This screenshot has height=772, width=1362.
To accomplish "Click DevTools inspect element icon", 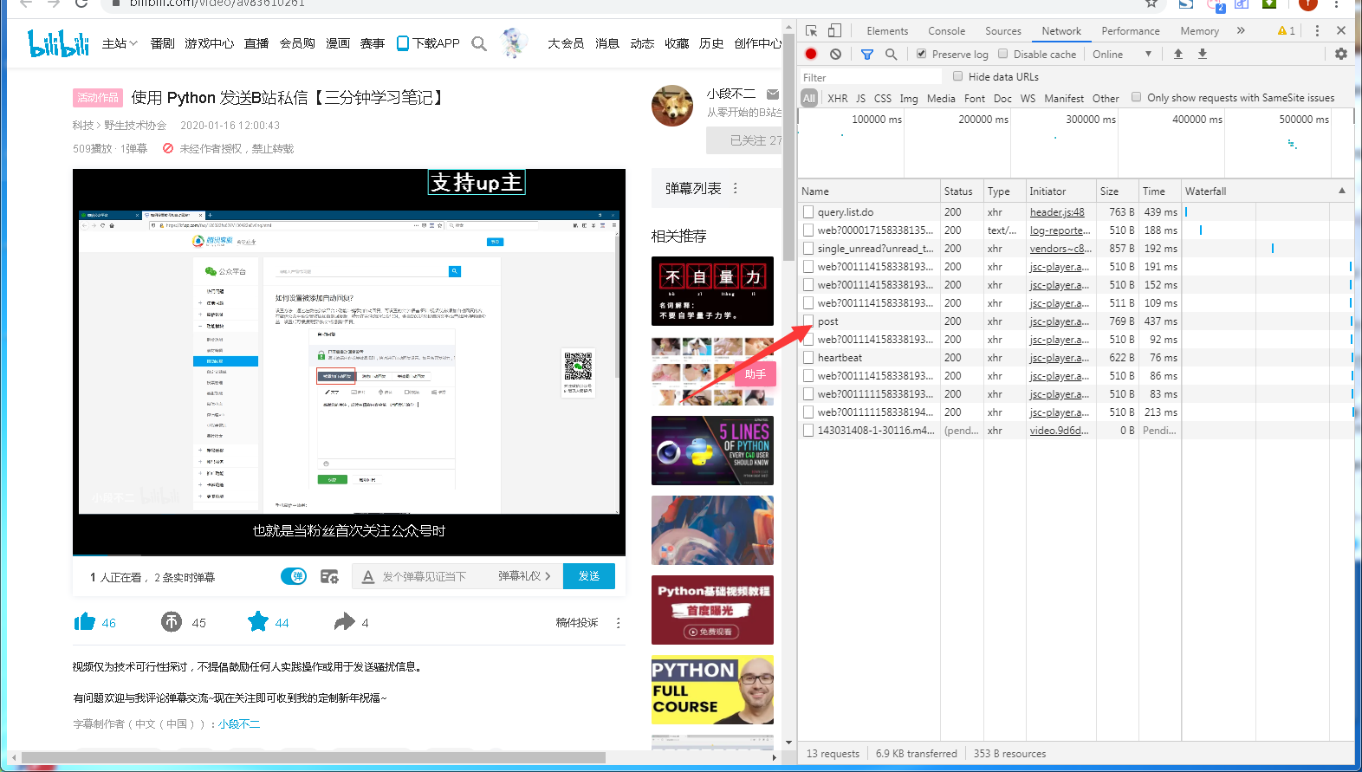I will tap(812, 30).
